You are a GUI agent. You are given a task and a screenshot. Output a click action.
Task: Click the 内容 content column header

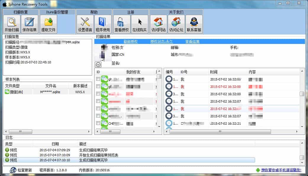click(273, 72)
